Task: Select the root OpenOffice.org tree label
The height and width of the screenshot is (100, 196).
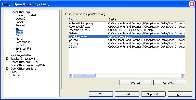Action: click(20, 12)
